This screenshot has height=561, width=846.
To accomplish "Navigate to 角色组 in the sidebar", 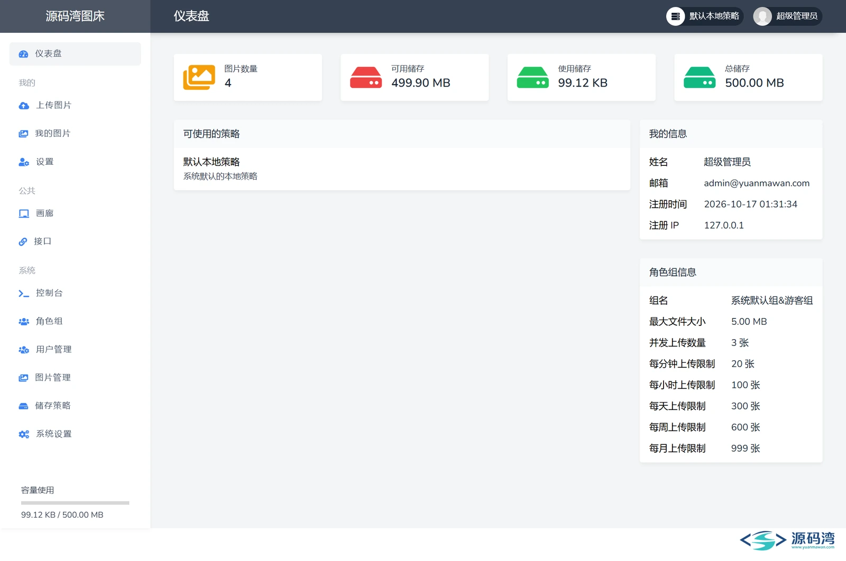I will [75, 321].
